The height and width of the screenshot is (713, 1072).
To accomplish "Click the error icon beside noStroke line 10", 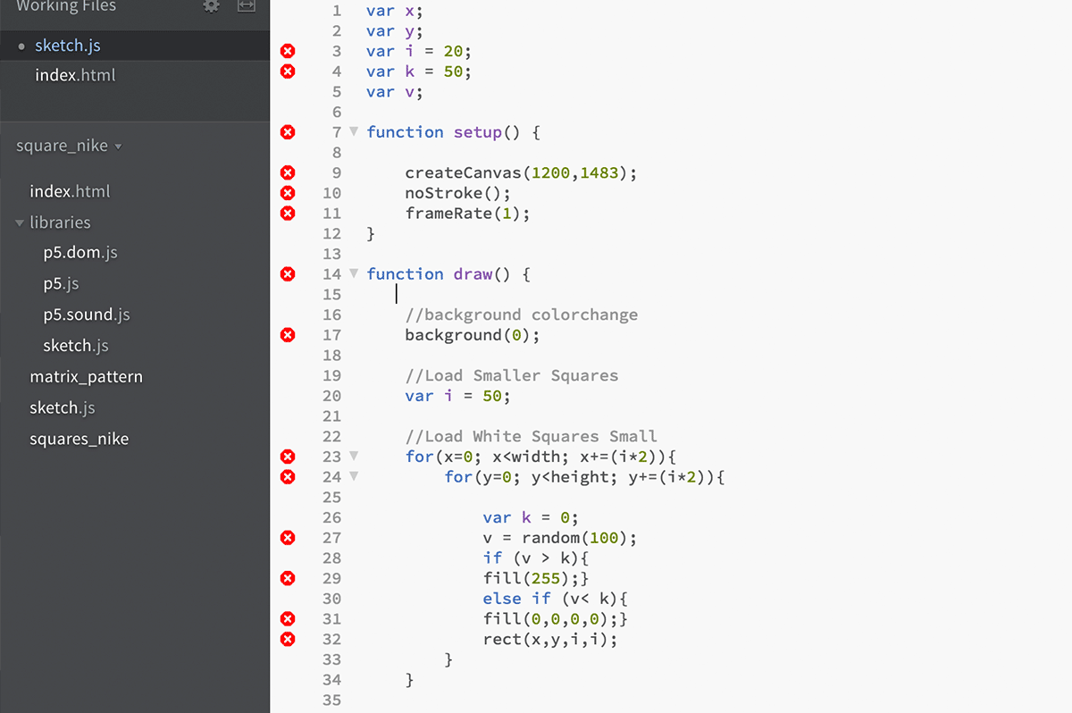I will pyautogui.click(x=288, y=193).
